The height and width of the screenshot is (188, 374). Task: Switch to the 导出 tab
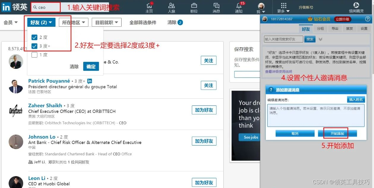[335, 29]
